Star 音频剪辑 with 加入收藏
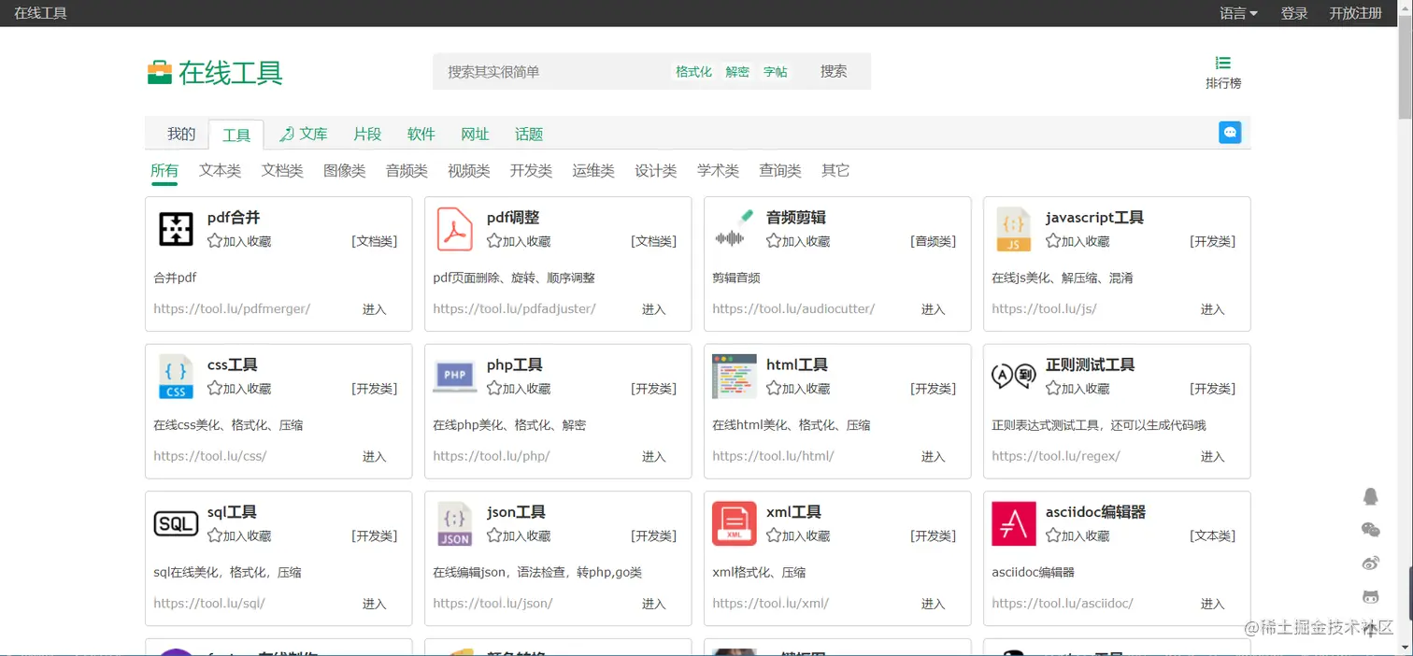This screenshot has width=1413, height=656. click(x=798, y=241)
